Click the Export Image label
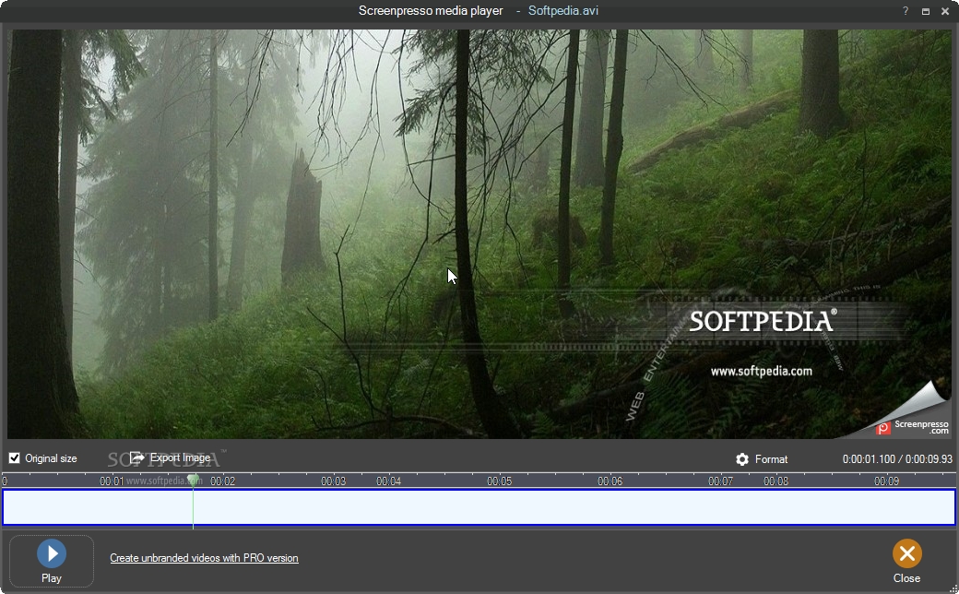Screen dimensions: 959x594 [181, 457]
